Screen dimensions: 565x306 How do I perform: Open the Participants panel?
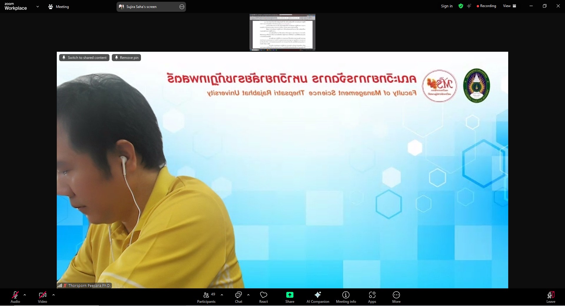point(206,297)
